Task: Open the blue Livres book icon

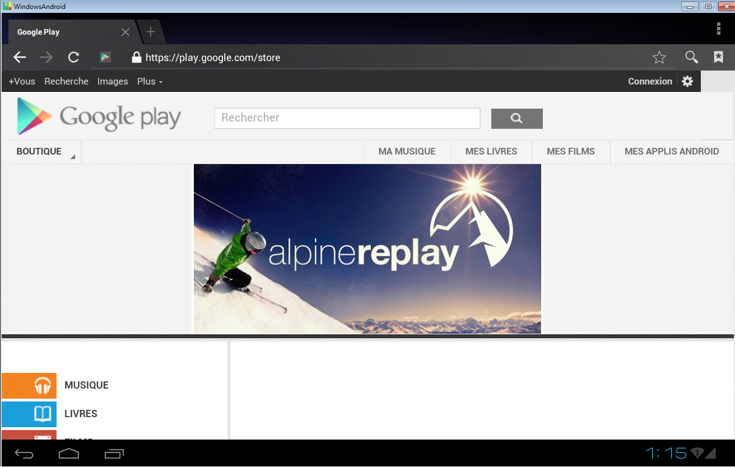Action: (x=29, y=414)
